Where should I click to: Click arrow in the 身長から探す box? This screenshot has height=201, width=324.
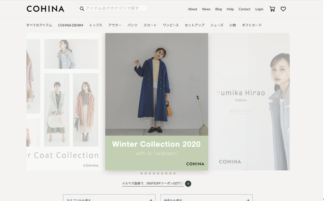[248, 200]
